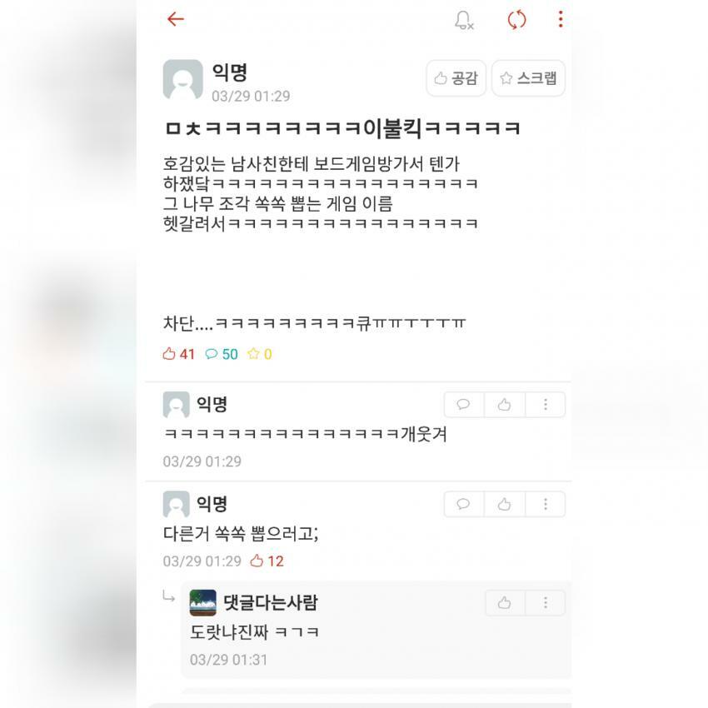
Task: Open more options on 다른거 쏙쏙 comment
Action: coord(546,504)
